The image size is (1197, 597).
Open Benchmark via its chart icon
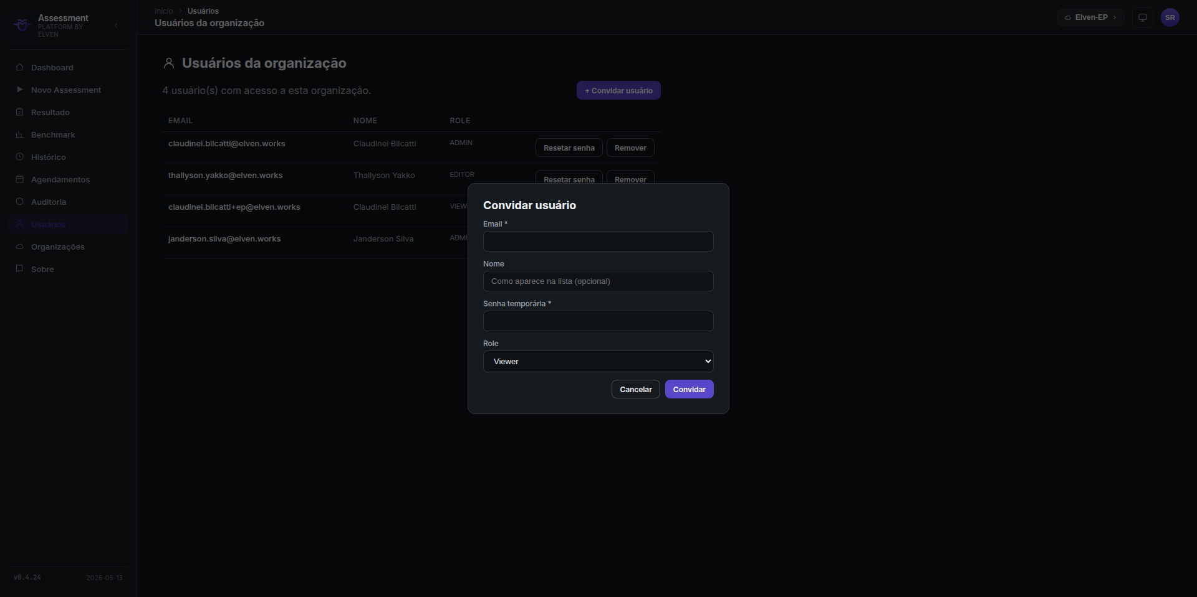(19, 134)
